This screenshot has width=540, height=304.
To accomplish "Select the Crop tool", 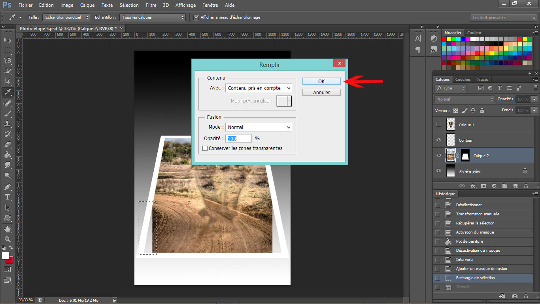I will click(8, 82).
